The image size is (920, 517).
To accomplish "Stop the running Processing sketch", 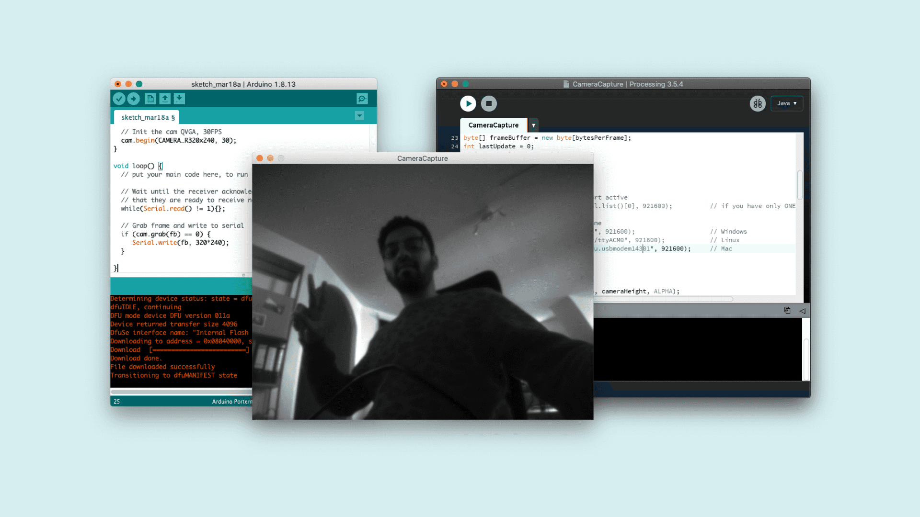I will click(x=489, y=103).
